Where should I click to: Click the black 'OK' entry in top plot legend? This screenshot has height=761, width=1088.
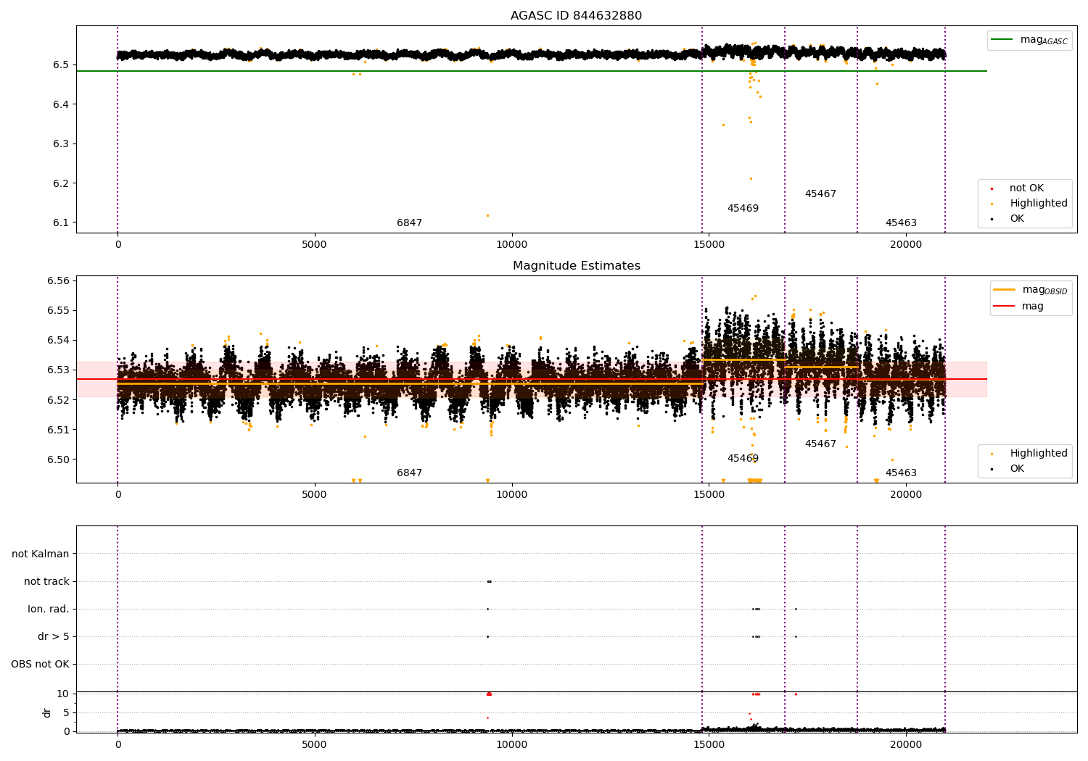(1016, 219)
